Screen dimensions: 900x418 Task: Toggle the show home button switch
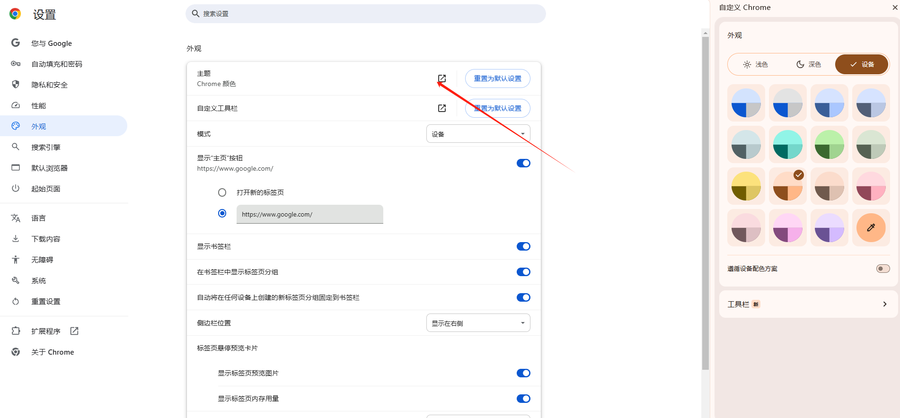tap(523, 163)
